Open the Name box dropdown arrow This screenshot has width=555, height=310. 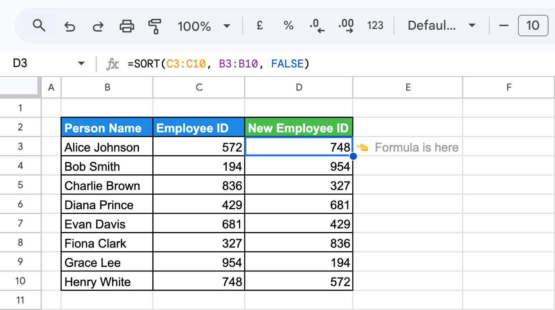(x=81, y=63)
